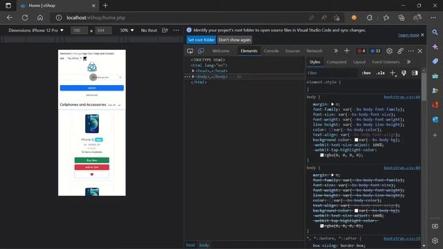
Task: Expand the head element node
Action: tap(193, 71)
